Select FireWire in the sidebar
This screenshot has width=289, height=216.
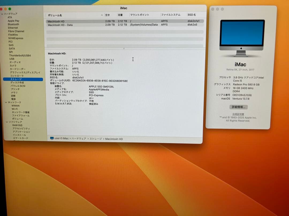click(x=13, y=35)
